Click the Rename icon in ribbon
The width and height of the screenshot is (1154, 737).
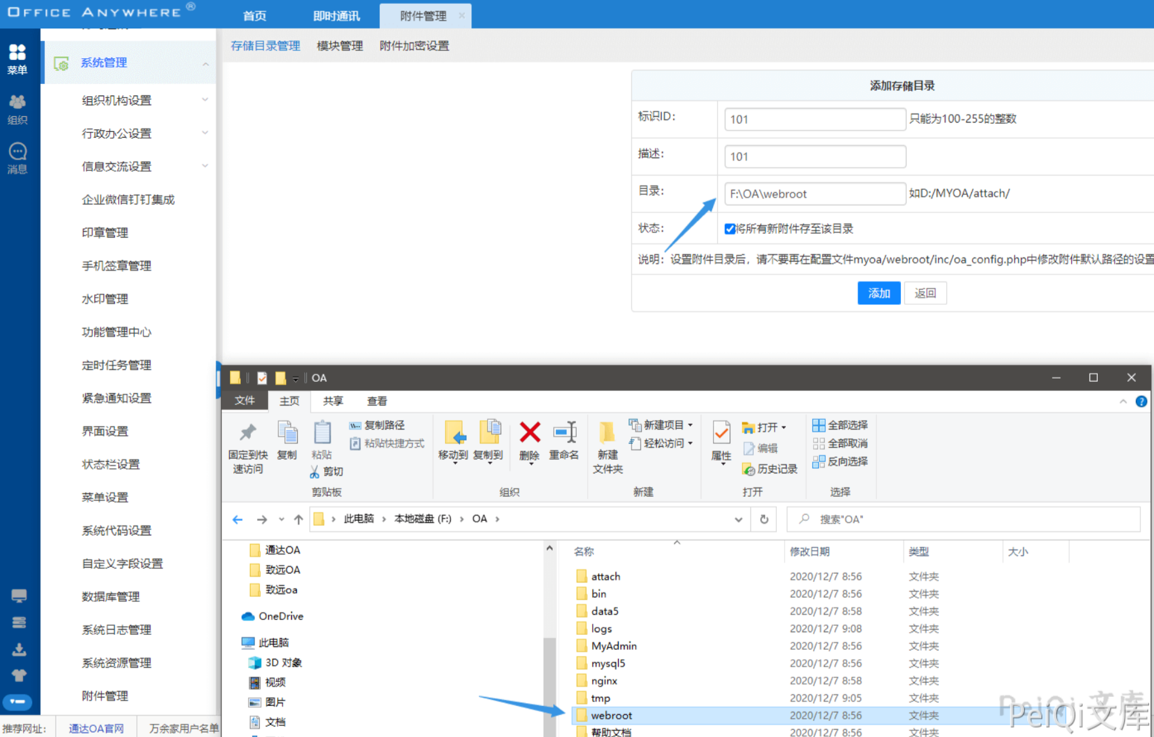point(564,434)
